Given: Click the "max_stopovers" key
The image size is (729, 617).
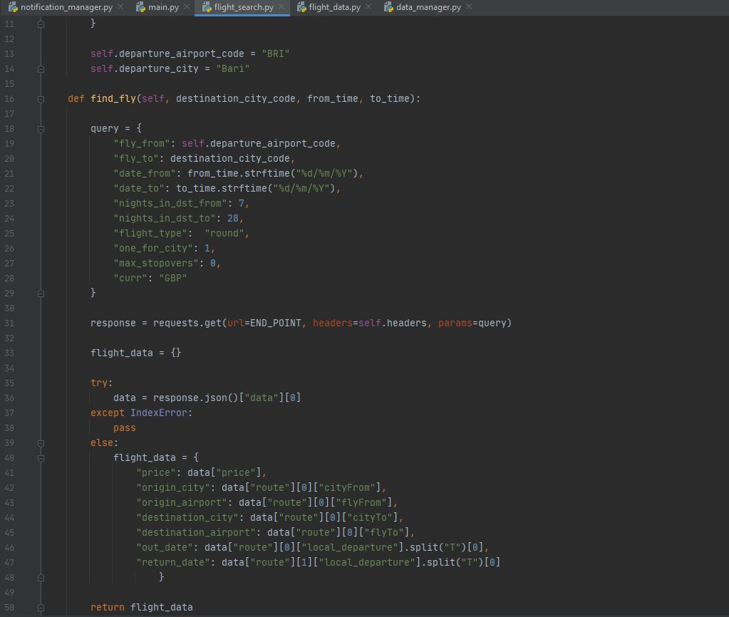Looking at the screenshot, I should (x=156, y=263).
